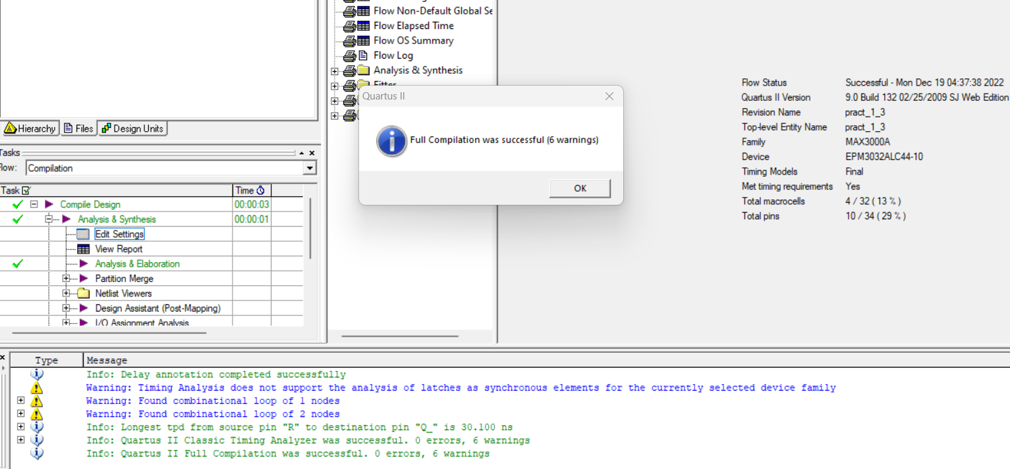This screenshot has width=1010, height=469.
Task: Click the Flow OS Summary table icon
Action: [364, 40]
